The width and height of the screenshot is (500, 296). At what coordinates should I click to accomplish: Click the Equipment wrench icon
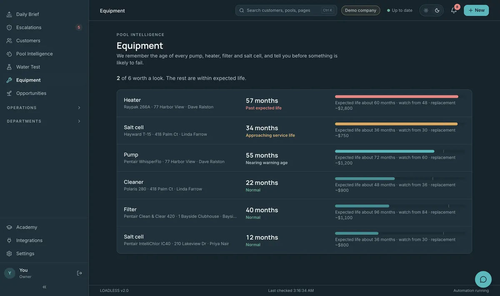click(9, 80)
